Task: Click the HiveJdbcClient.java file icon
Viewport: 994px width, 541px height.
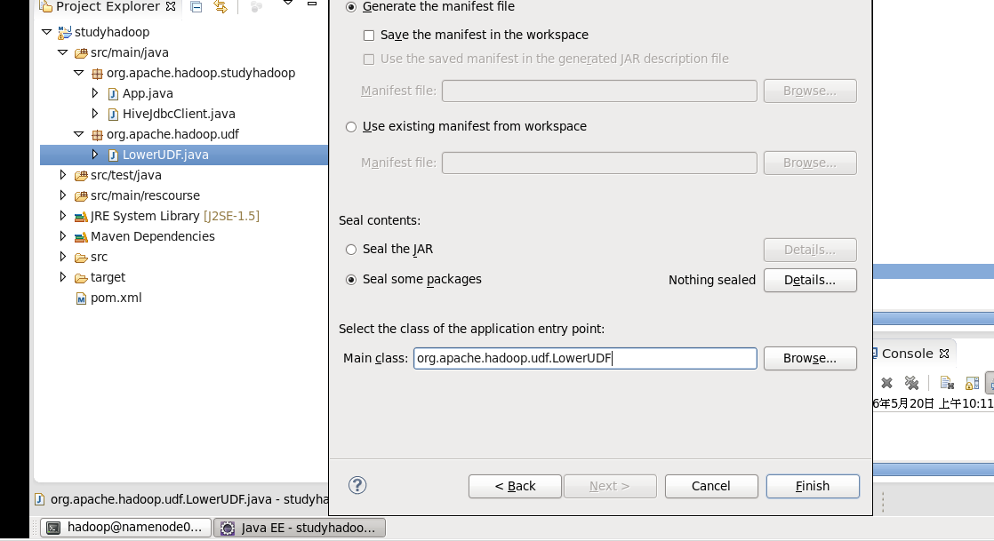Action: 113,114
